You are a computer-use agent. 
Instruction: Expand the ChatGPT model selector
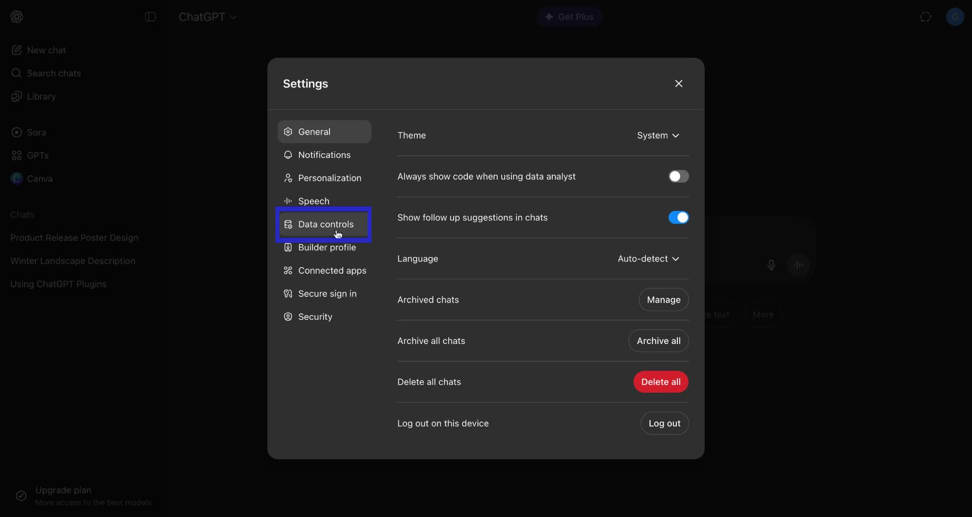click(208, 17)
